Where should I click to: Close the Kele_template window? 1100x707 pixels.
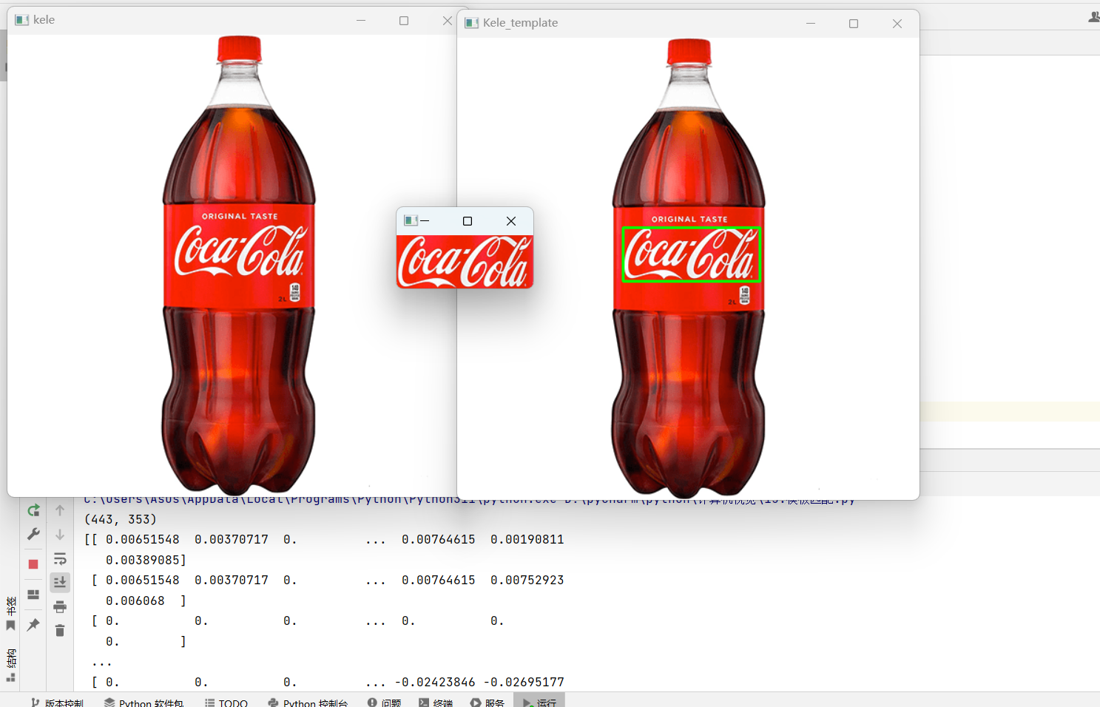[x=897, y=23]
